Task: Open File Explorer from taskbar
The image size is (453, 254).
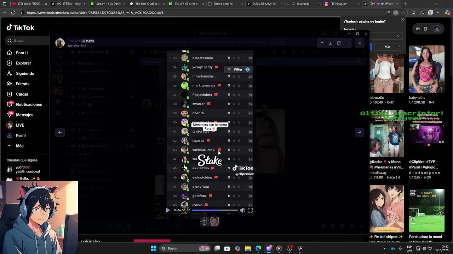Action: pyautogui.click(x=248, y=248)
